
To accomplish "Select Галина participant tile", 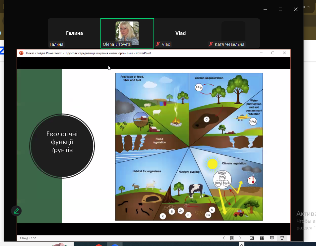I will [x=74, y=33].
